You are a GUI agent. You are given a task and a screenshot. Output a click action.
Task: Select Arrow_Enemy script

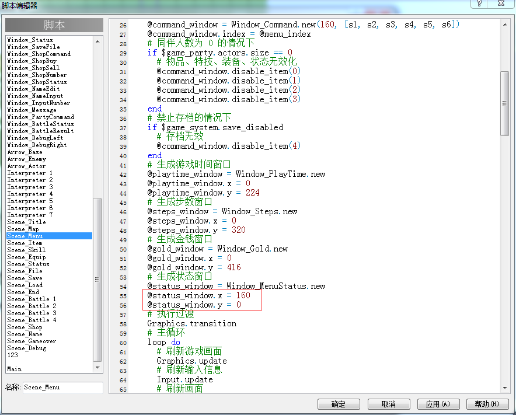pos(27,159)
